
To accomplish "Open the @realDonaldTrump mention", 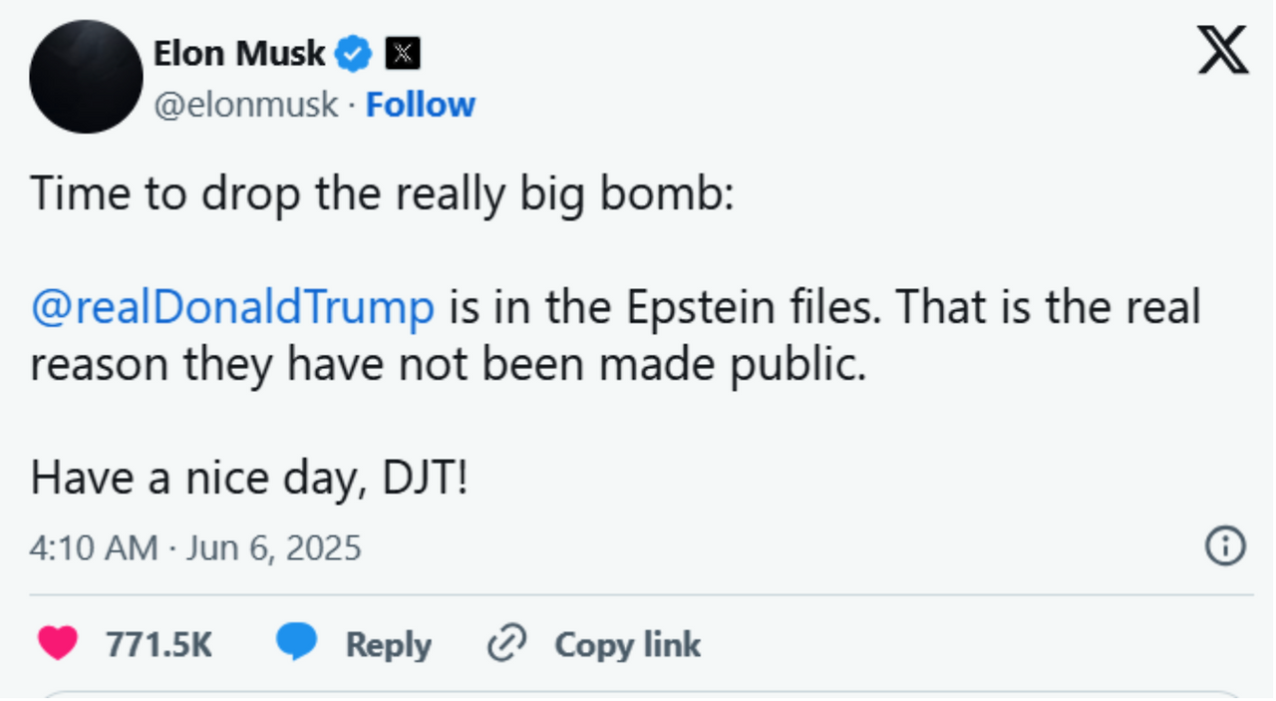I will click(232, 307).
